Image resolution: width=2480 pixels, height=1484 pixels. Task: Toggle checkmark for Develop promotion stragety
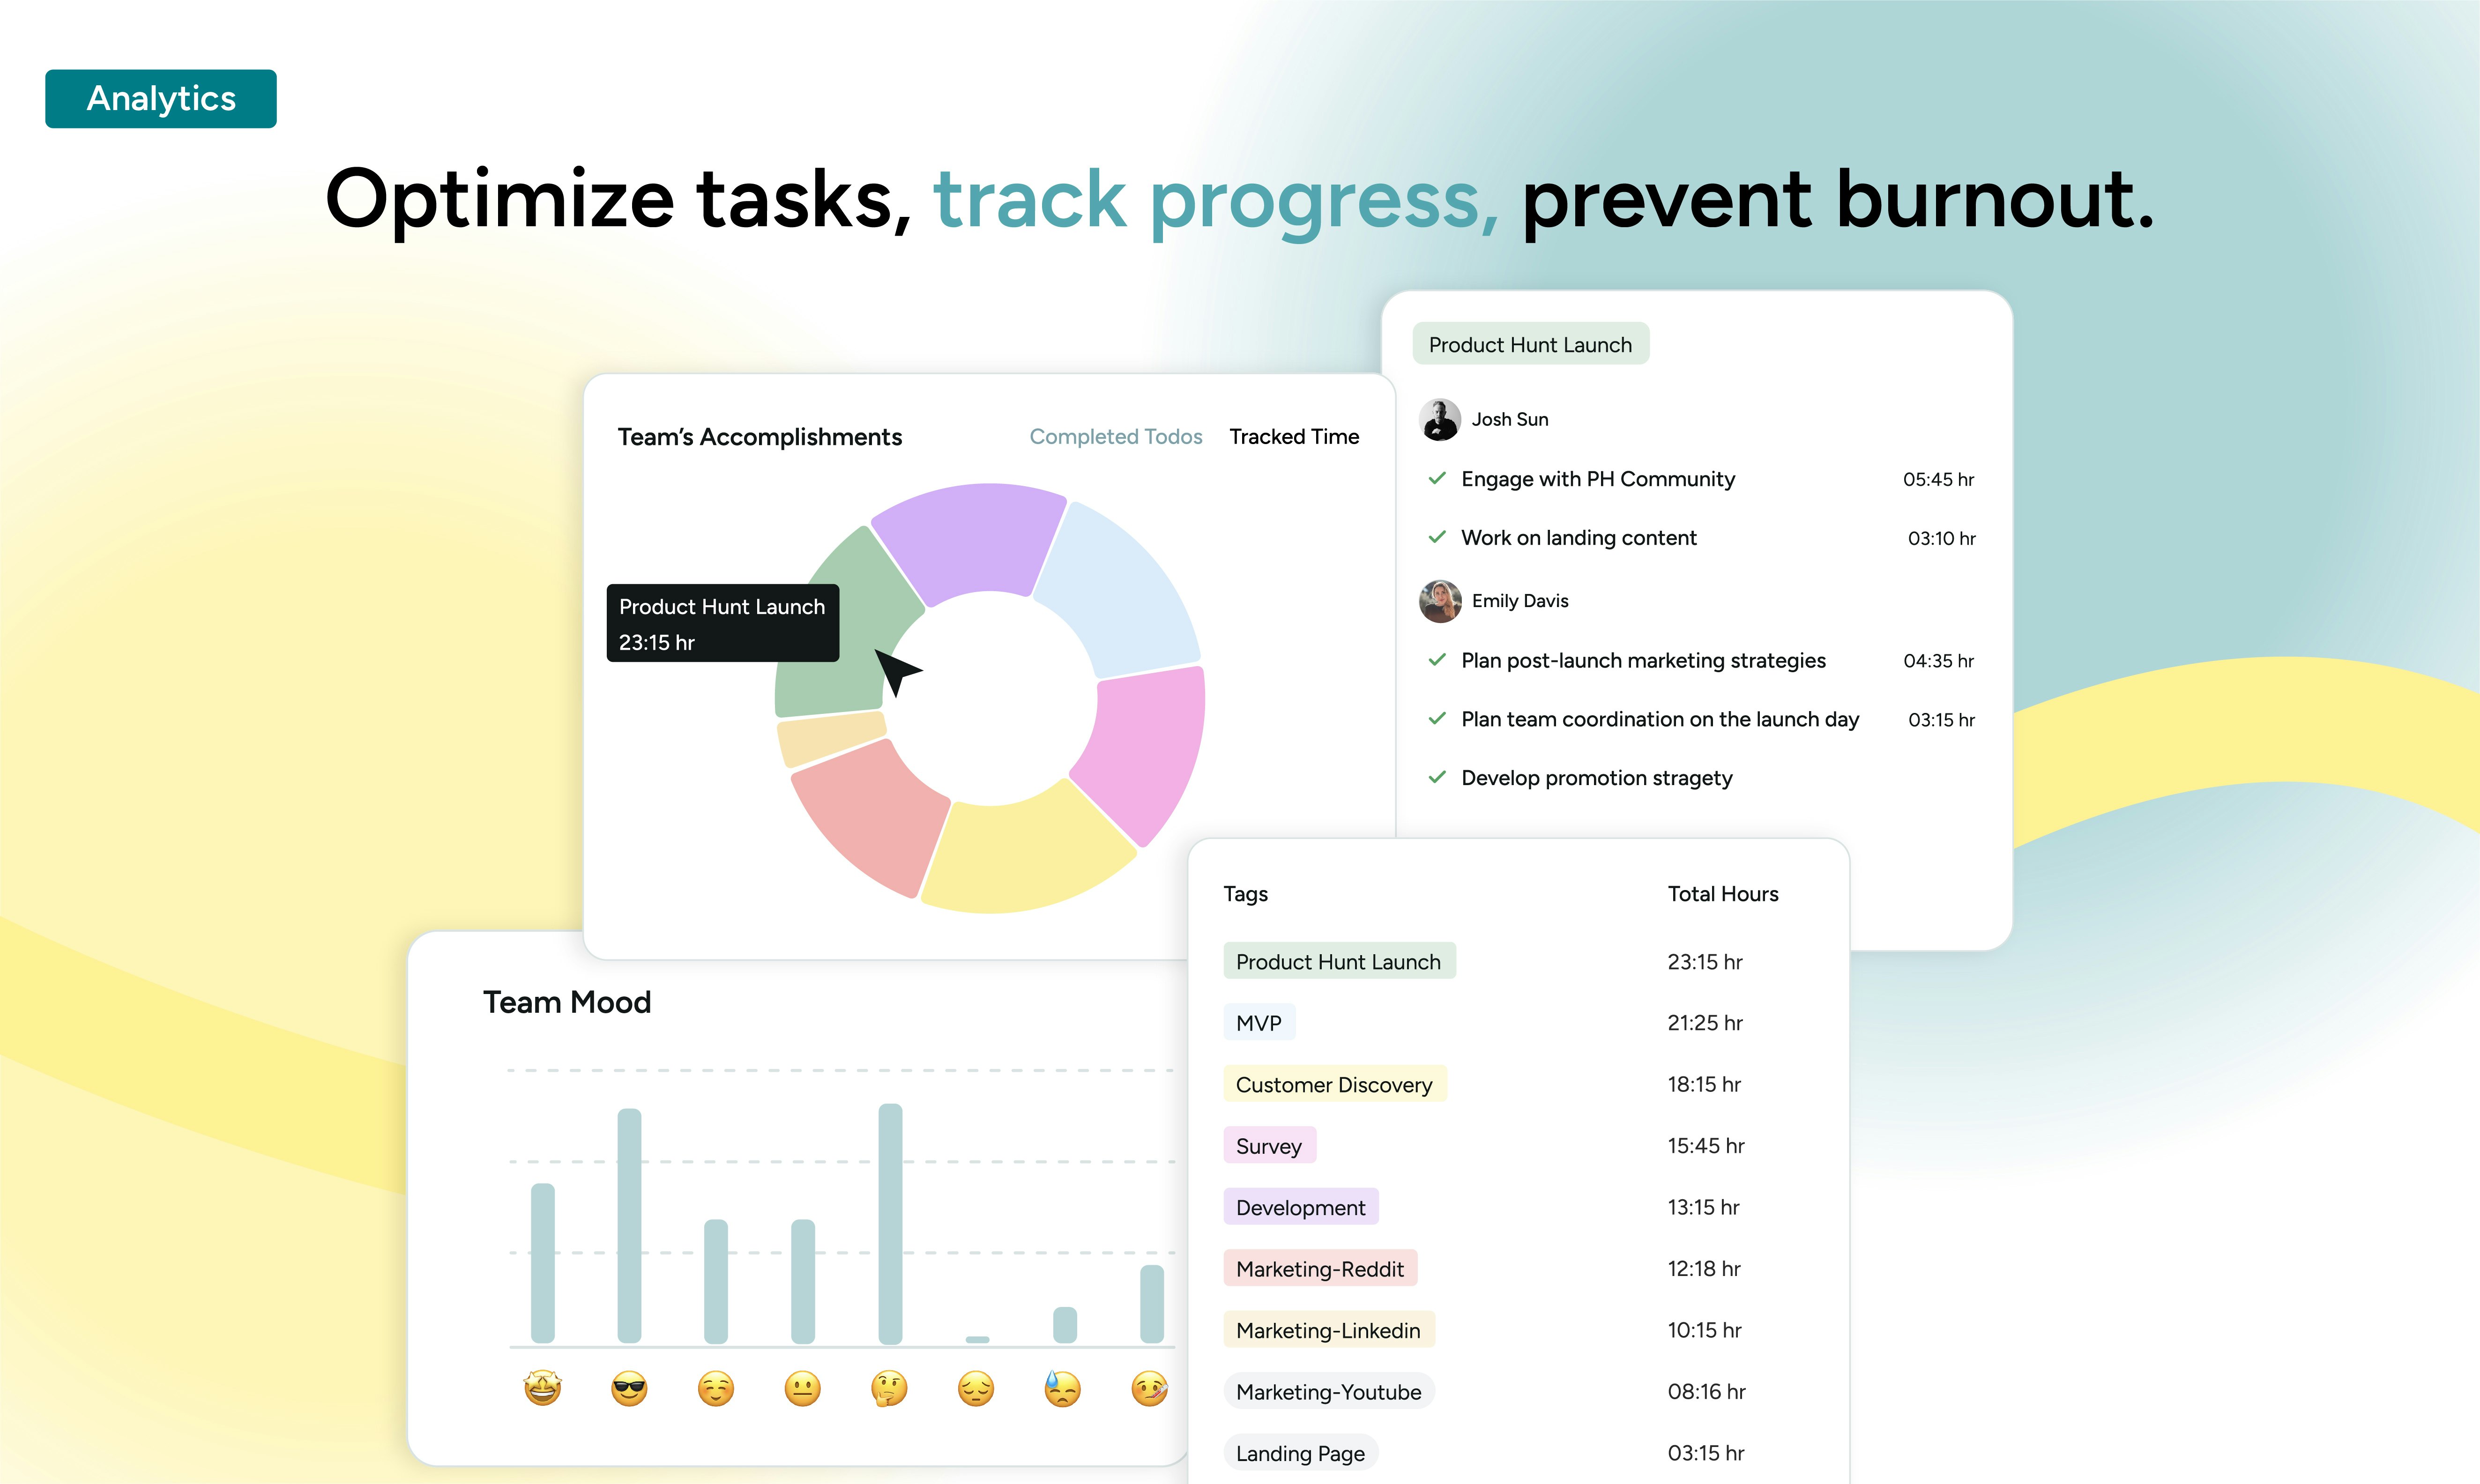click(1437, 777)
